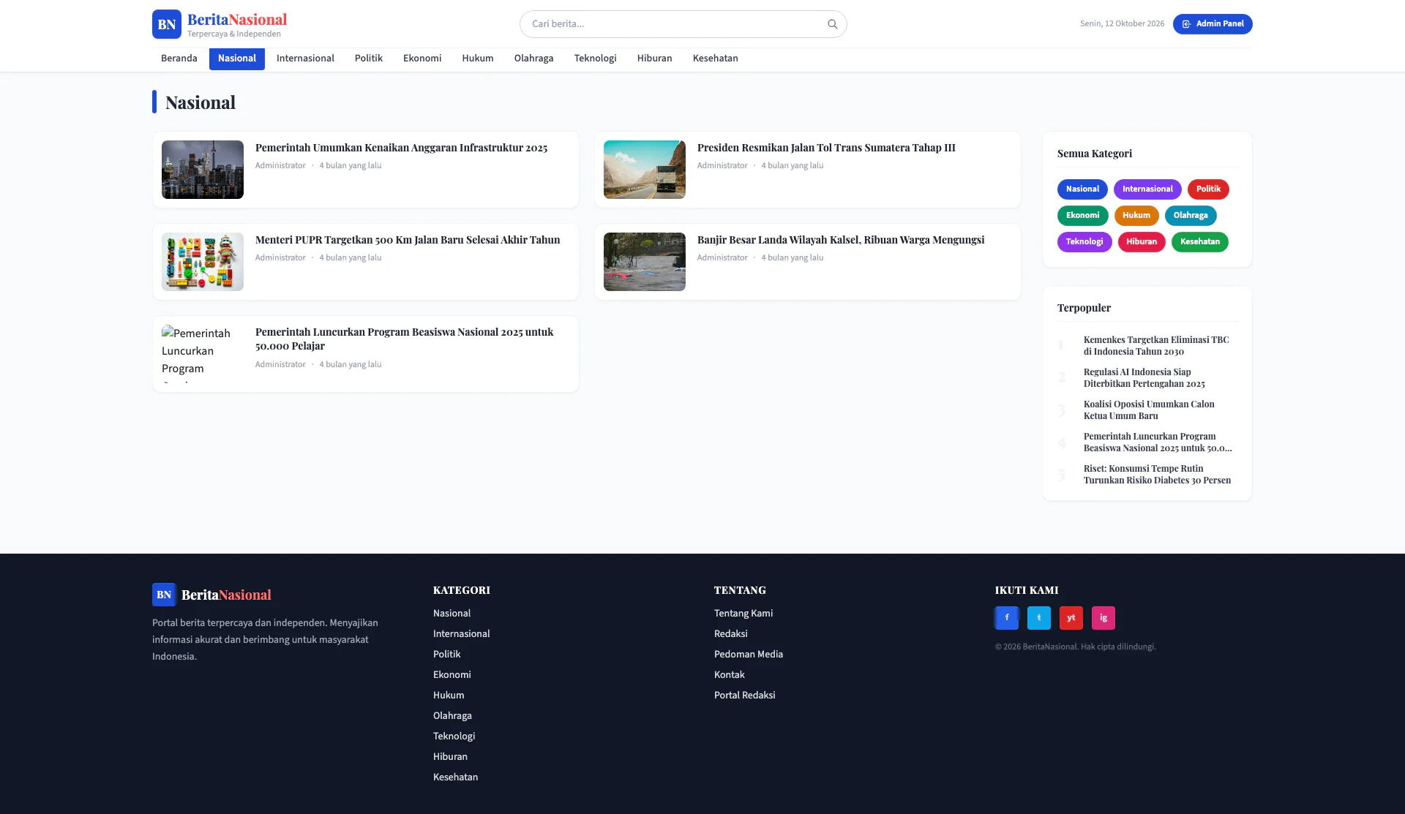Open the flood article thumbnail

[645, 262]
